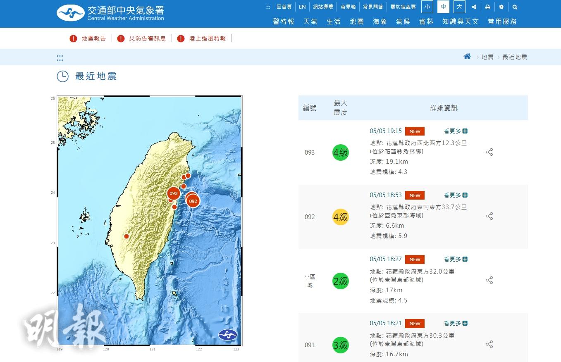Click the yellow 4級 intensity badge
The height and width of the screenshot is (362, 561).
[x=341, y=217]
